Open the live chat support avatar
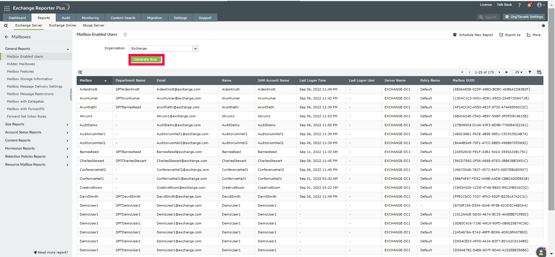 541,252
